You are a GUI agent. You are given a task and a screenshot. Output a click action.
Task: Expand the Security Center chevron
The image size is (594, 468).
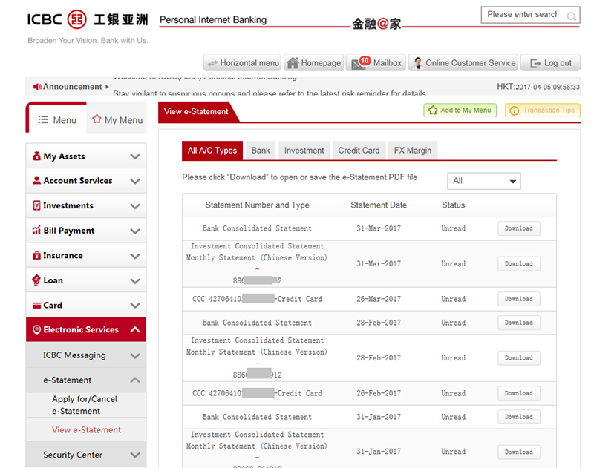[x=135, y=455]
